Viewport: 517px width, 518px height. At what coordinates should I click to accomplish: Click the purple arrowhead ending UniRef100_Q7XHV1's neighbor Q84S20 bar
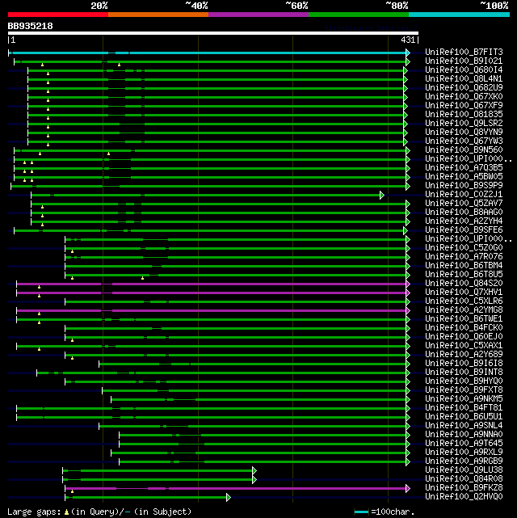[x=408, y=284]
